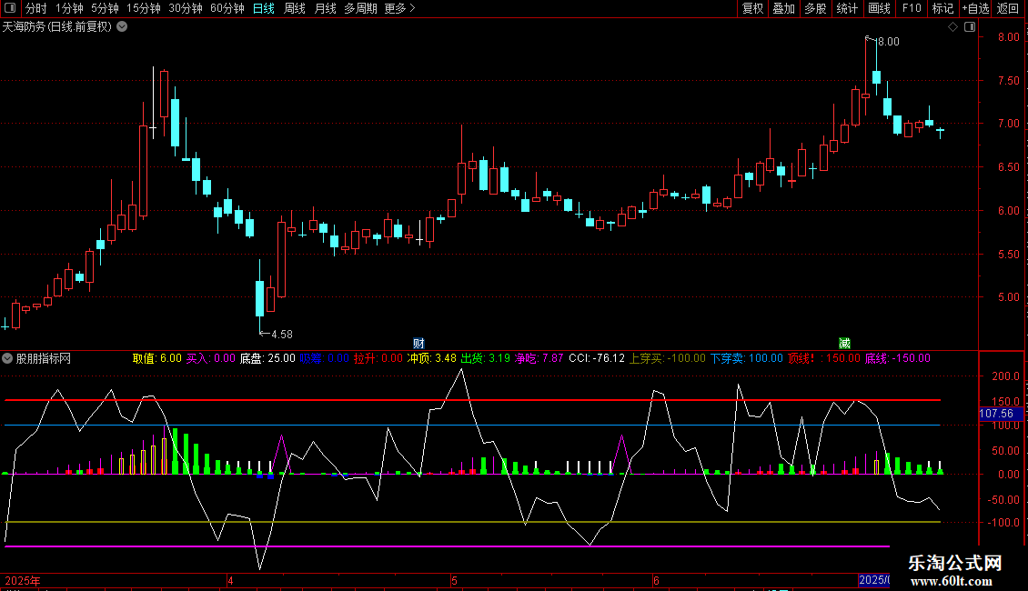The height and width of the screenshot is (591, 1028).
Task: Toggle the side panel icon at top-left
Action: coord(10,8)
